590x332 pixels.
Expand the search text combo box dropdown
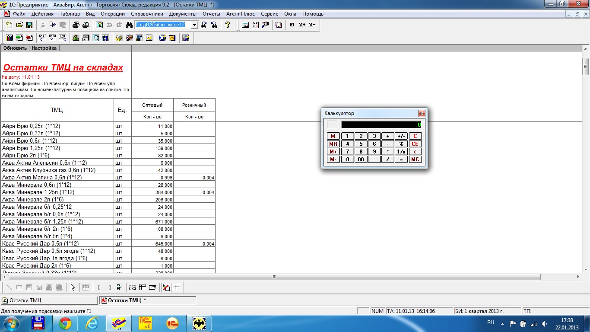click(x=194, y=25)
